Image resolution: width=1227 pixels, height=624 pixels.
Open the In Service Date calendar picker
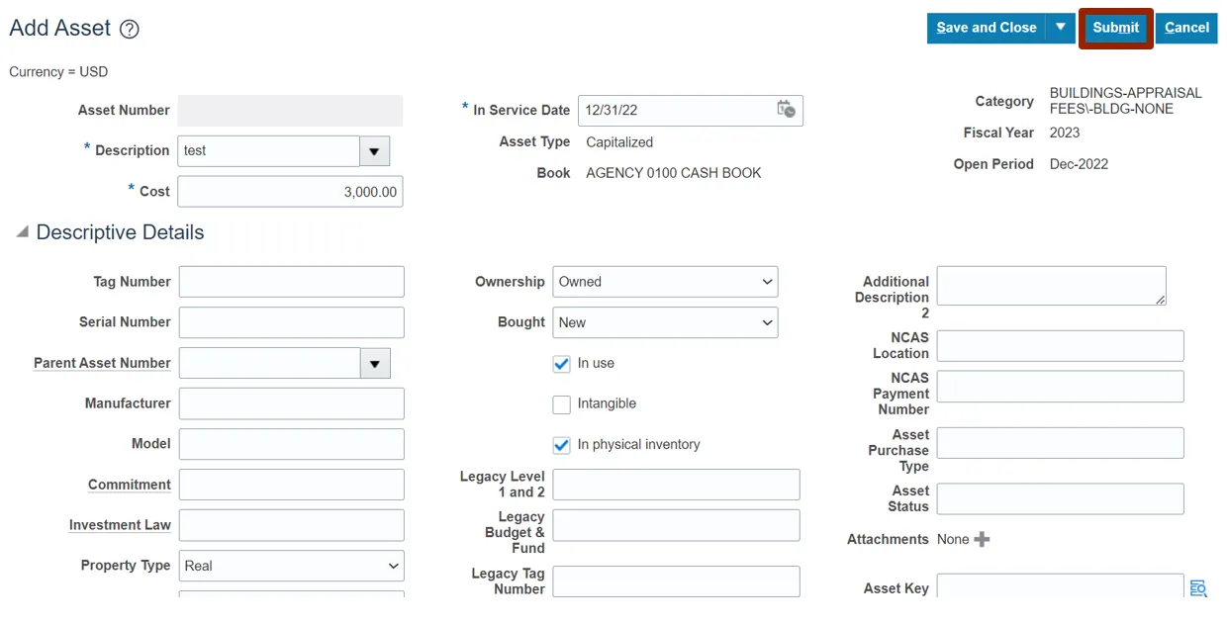click(x=787, y=110)
